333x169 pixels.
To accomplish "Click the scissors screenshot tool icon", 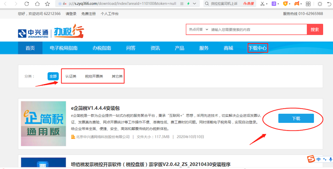I will tap(263, 4).
